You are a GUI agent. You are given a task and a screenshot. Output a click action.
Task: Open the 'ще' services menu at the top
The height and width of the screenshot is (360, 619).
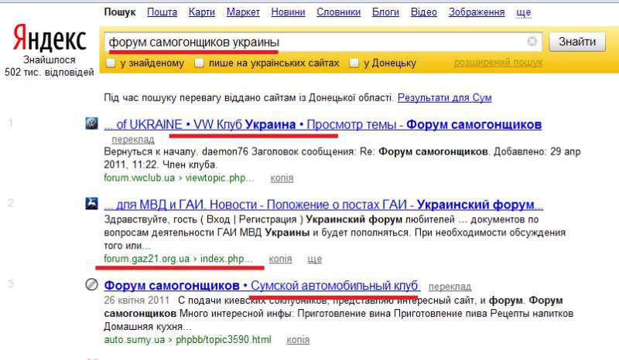click(x=524, y=12)
